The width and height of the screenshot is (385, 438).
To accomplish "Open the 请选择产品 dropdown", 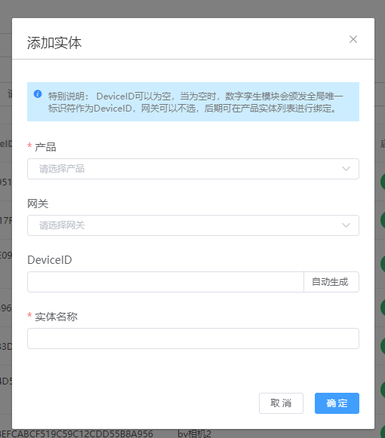I will coord(193,169).
